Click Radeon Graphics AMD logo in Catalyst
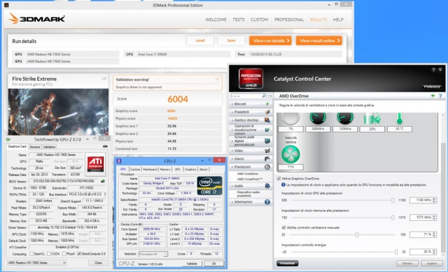 [x=250, y=78]
